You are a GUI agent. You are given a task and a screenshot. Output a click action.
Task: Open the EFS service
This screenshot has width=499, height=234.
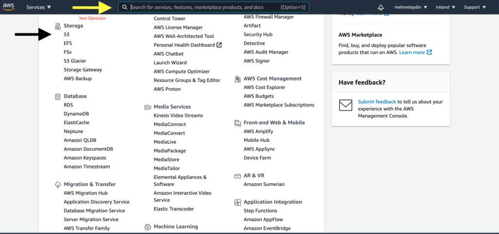click(x=68, y=43)
